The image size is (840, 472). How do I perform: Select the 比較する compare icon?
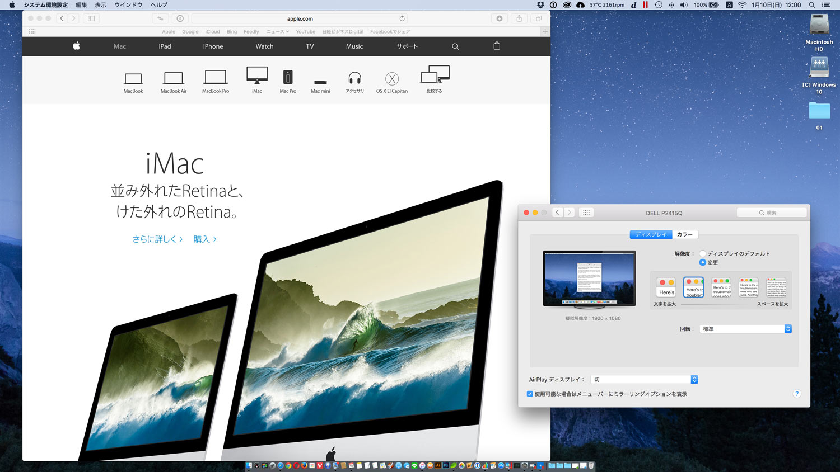tap(435, 75)
